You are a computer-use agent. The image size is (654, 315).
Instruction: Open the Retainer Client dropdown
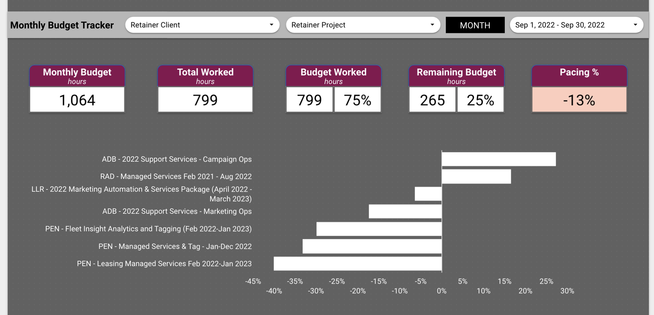[202, 25]
